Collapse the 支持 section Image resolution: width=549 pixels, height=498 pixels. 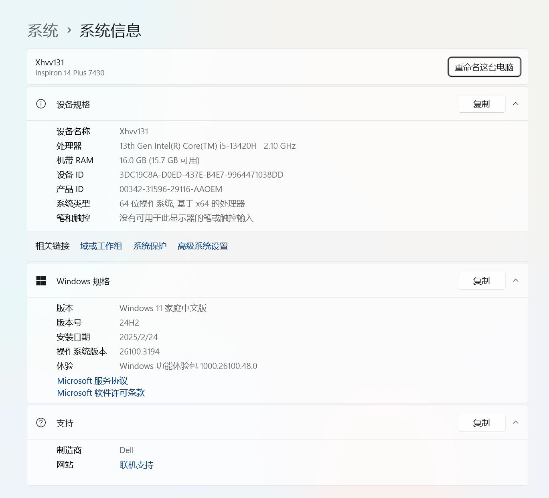[x=516, y=423]
